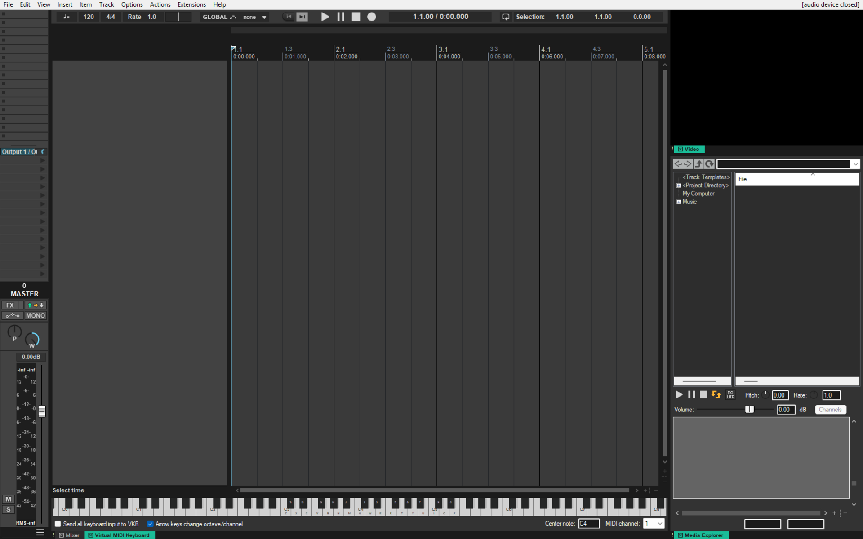Click the arrange horizontal scrollbar
Screen dimensions: 863x539
[x=434, y=490]
